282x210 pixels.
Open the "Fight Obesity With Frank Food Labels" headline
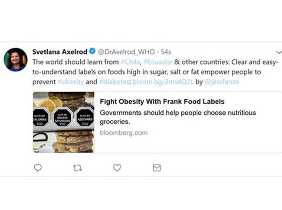click(162, 102)
